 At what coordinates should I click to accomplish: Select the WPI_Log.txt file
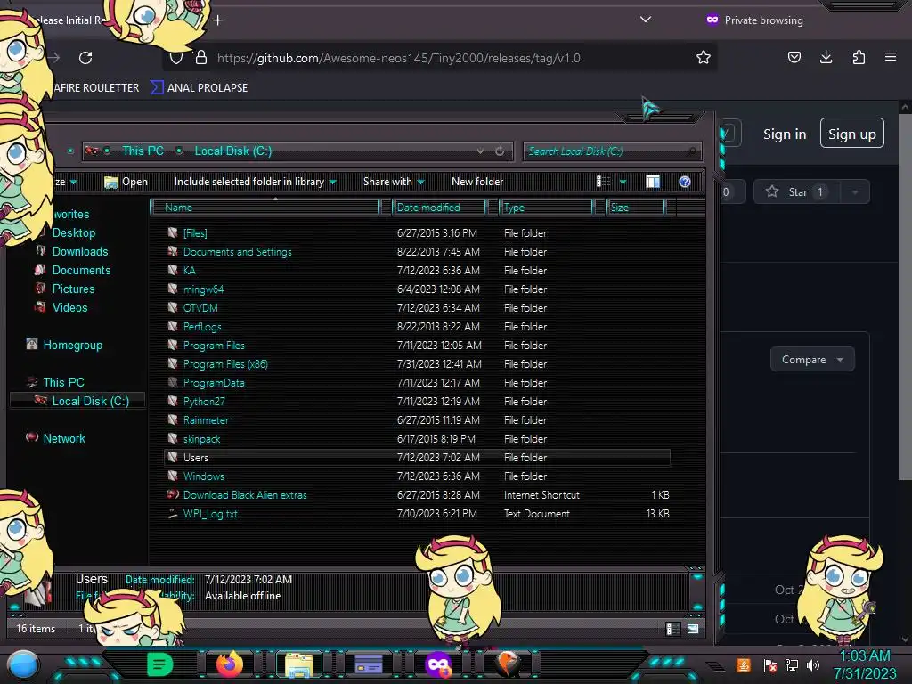[x=210, y=514]
